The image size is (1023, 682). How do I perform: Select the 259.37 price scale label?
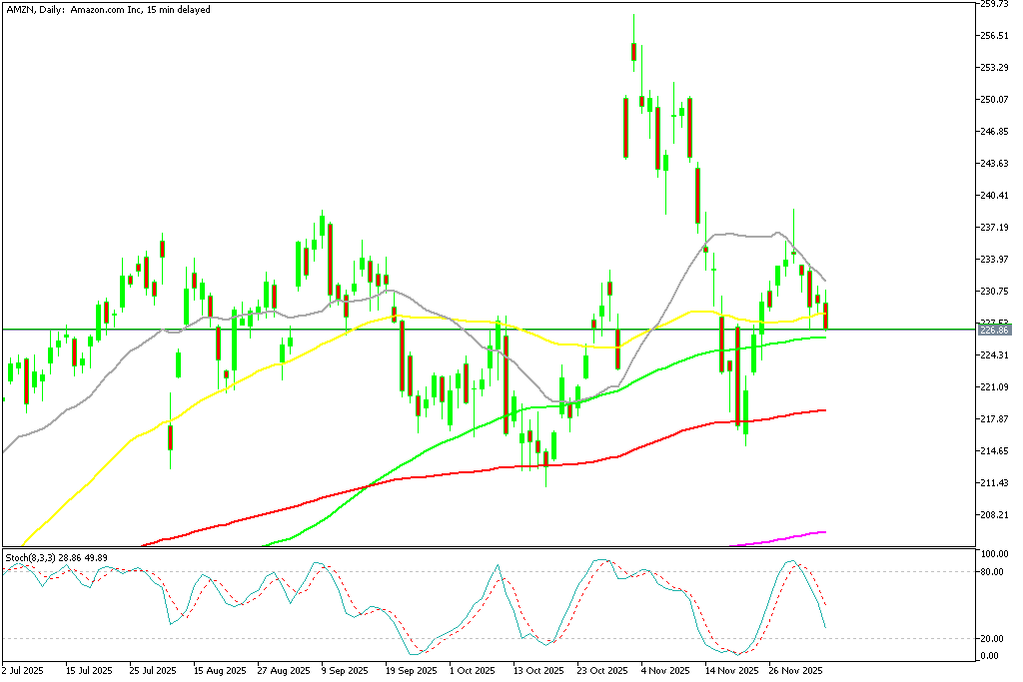pyautogui.click(x=993, y=5)
